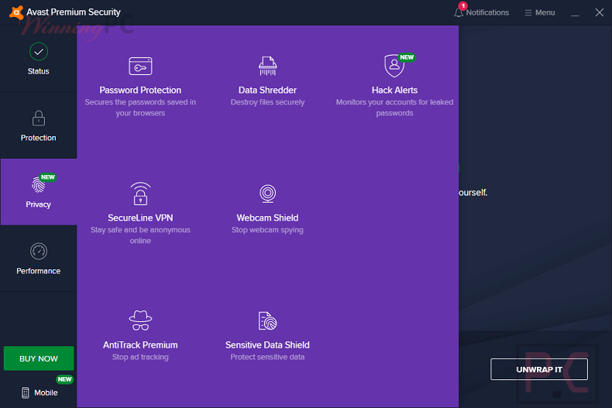Select the SecureLine VPN padlock icon

click(140, 194)
